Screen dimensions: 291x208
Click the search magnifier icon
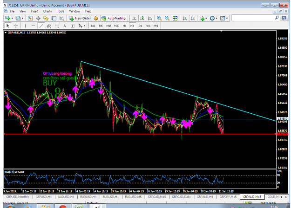tap(277, 18)
